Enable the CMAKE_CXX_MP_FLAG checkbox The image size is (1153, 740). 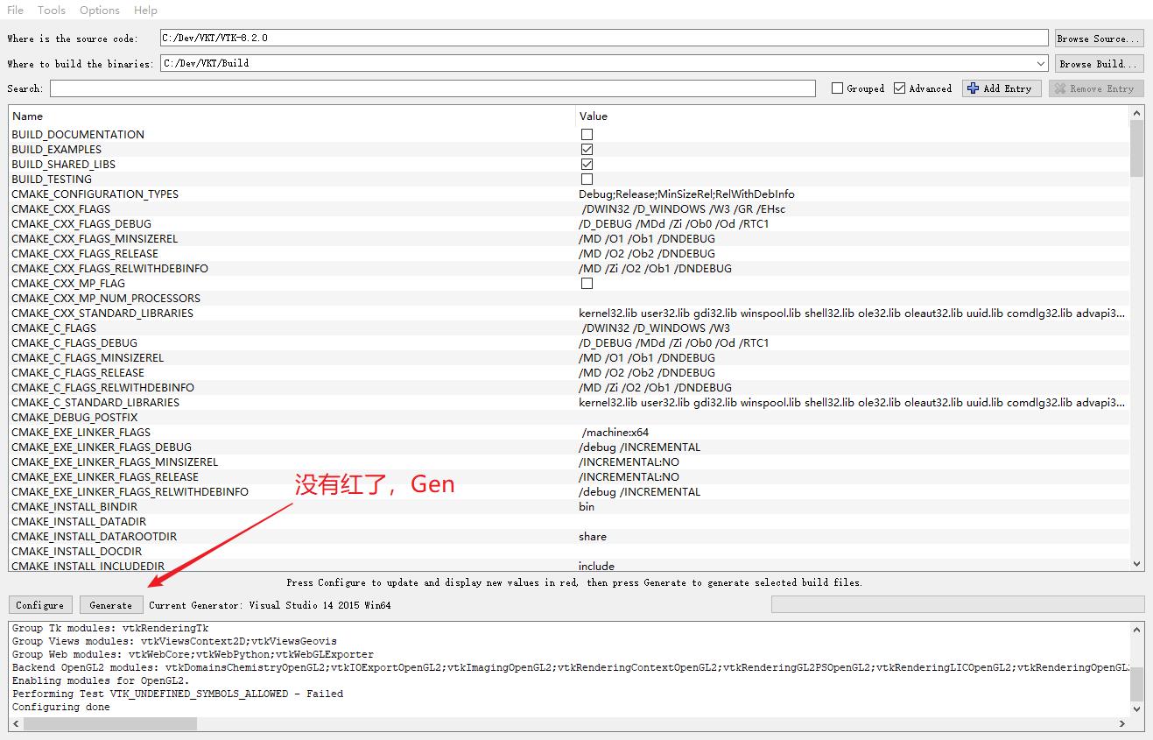pos(587,283)
